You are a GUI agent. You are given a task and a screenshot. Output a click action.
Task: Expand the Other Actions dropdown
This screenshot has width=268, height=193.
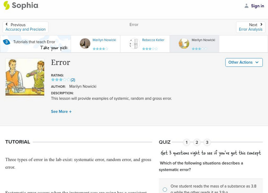tap(244, 62)
